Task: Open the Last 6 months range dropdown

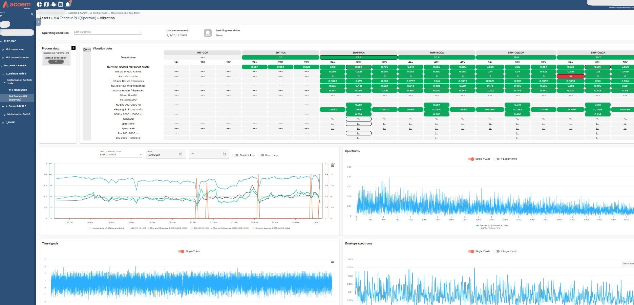Action: tap(121, 155)
